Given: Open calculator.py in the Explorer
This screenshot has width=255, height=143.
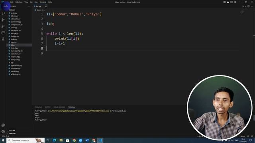Looking at the screenshot, I should pos(16,19).
